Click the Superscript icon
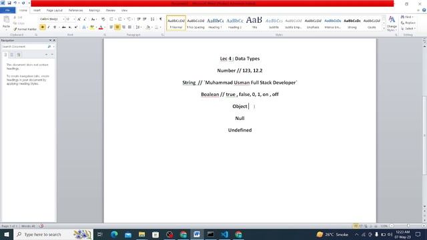Screen dimensions: 427x240 coord(76,27)
